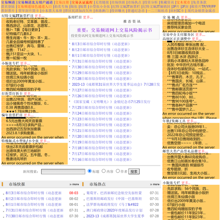Click 更多 beside 交易视点
Image resolution: width=220 pixels, height=220 pixels.
click(186, 17)
